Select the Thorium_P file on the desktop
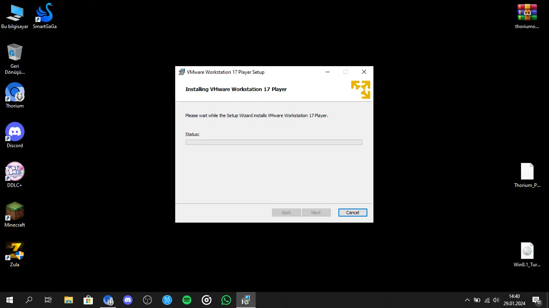The image size is (549, 308). click(527, 176)
